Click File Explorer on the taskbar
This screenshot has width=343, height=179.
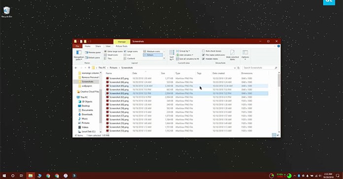coord(31,176)
